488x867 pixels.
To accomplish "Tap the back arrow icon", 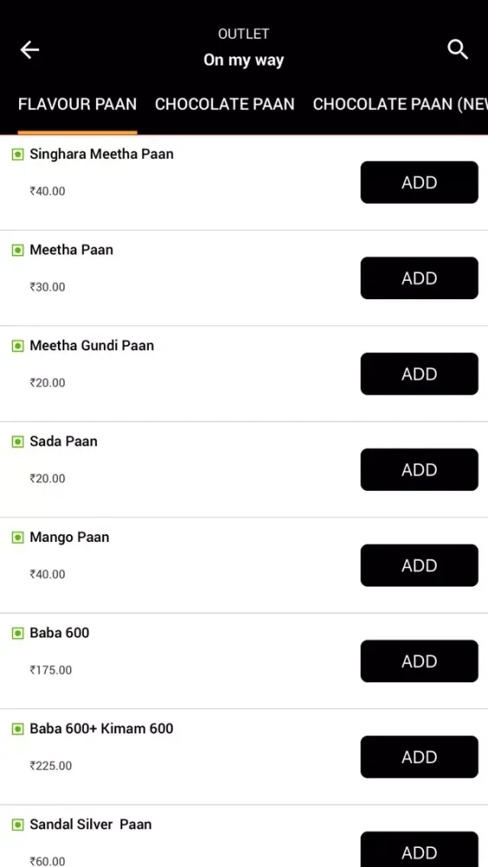I will pos(29,49).
